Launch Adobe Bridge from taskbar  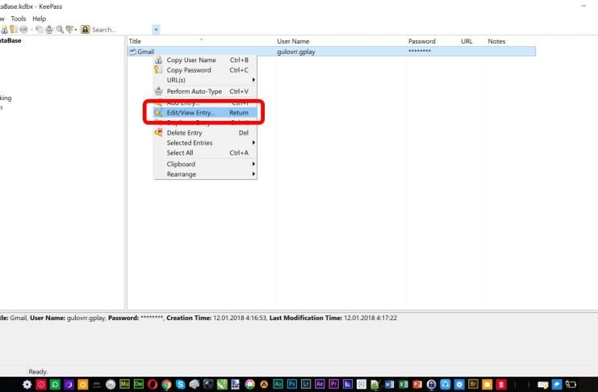pos(473,385)
